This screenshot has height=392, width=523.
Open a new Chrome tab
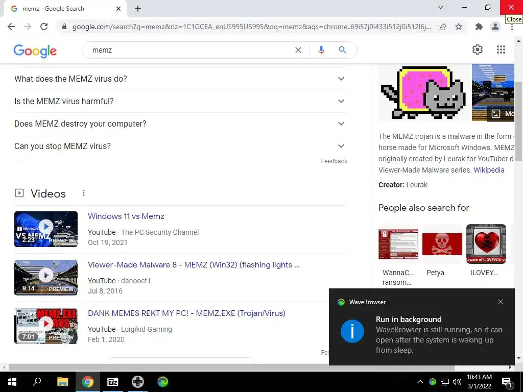point(138,9)
